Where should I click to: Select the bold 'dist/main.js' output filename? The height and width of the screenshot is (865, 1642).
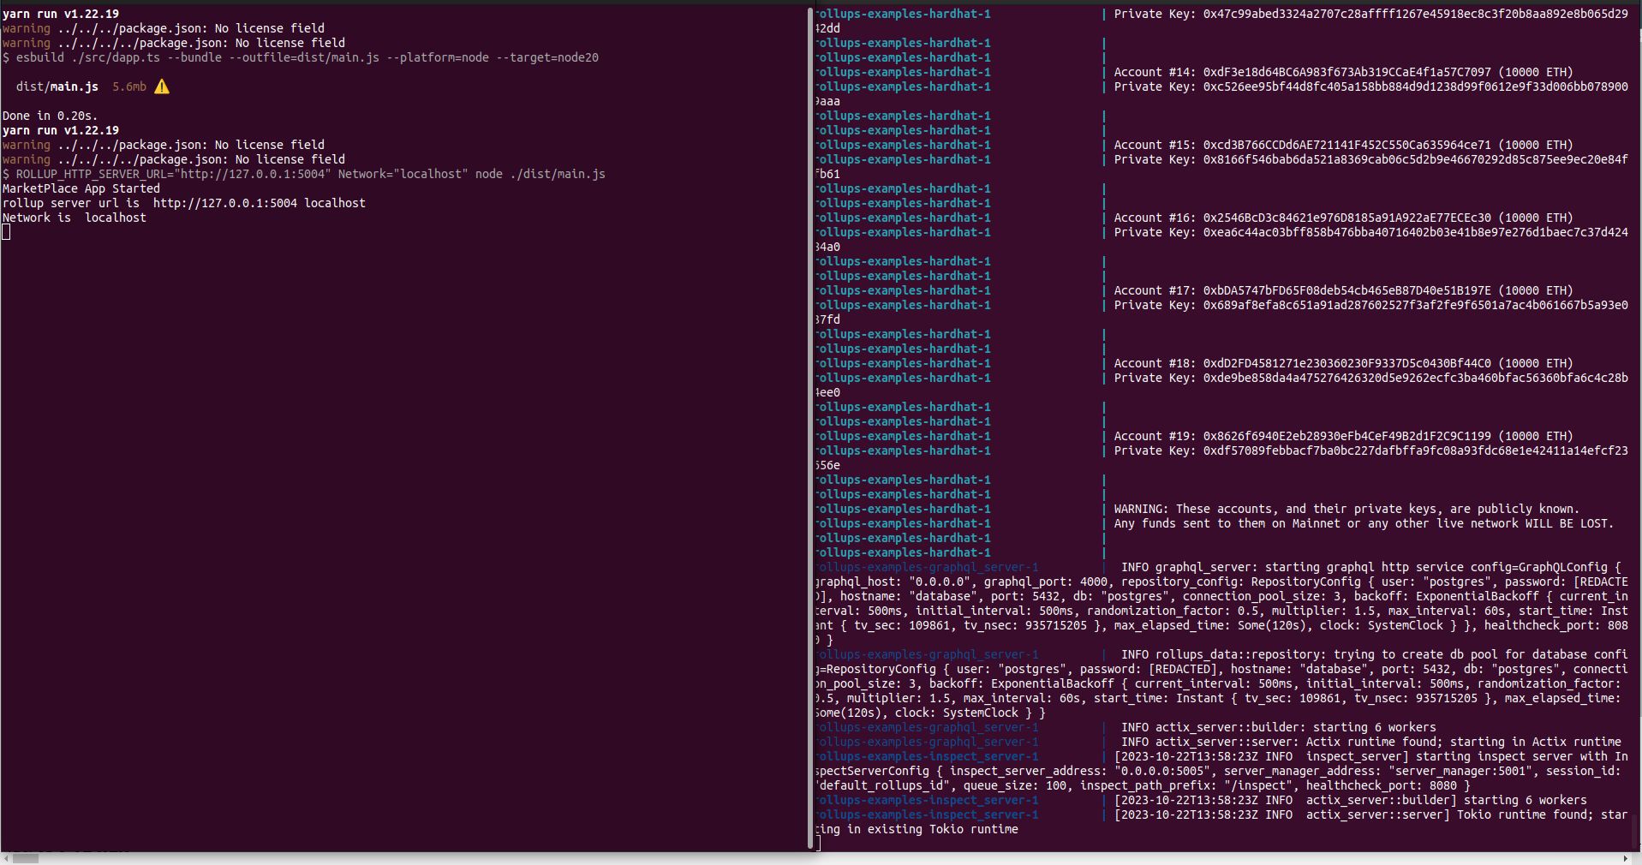pos(57,86)
